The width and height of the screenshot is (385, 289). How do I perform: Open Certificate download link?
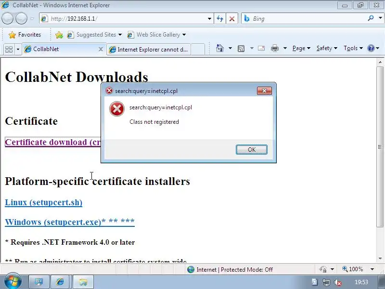(53, 142)
